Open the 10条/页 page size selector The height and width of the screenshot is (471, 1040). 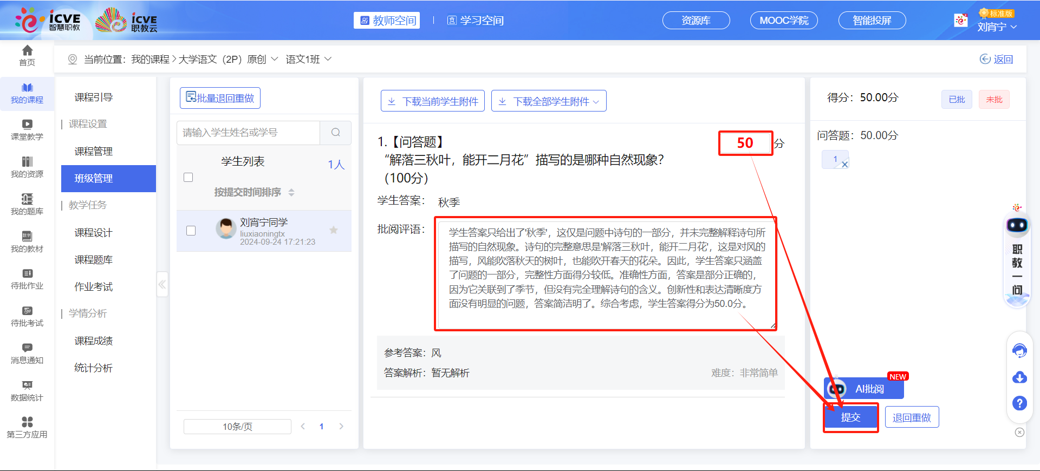237,427
